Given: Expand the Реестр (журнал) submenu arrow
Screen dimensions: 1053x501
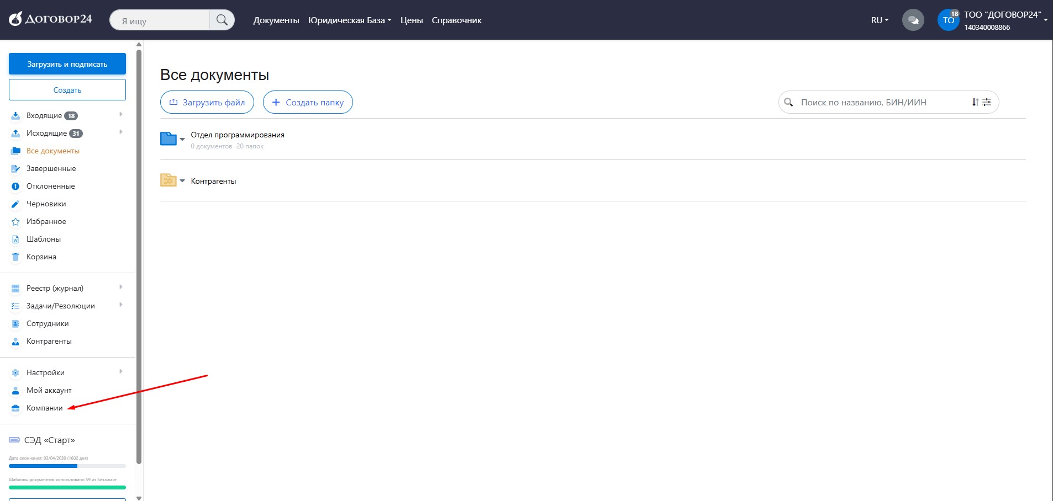Looking at the screenshot, I should pyautogui.click(x=120, y=287).
